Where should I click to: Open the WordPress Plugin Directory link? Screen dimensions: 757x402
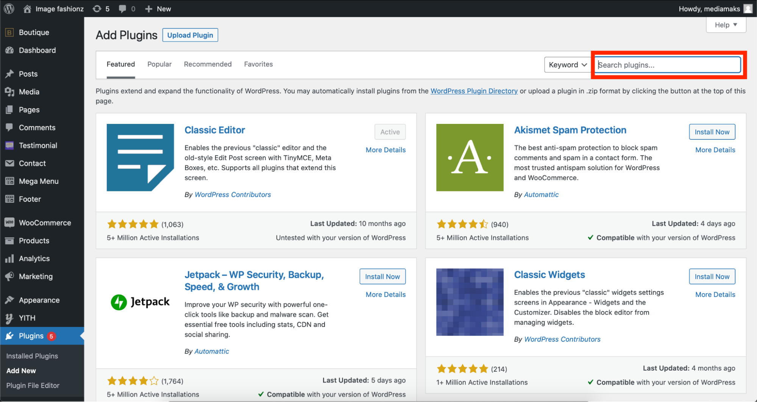pyautogui.click(x=474, y=91)
